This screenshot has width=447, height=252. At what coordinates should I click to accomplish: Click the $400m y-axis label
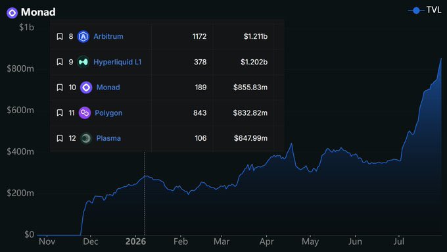tap(20, 151)
